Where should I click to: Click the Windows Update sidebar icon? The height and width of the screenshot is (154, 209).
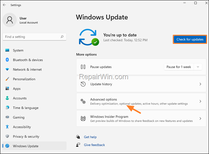7,146
